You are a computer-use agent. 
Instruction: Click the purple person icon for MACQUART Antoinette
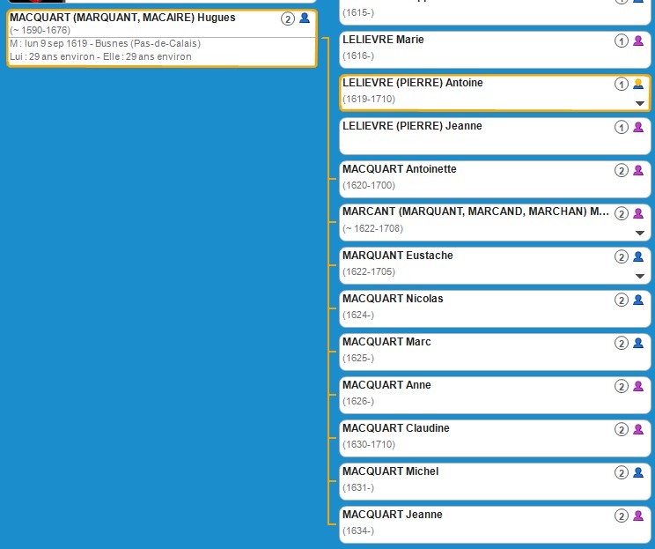click(638, 170)
